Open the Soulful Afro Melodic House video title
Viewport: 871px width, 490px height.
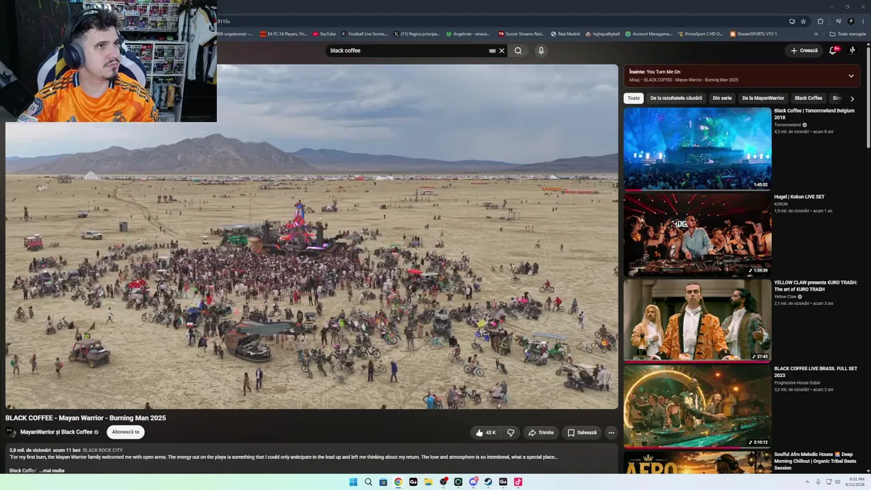814,461
